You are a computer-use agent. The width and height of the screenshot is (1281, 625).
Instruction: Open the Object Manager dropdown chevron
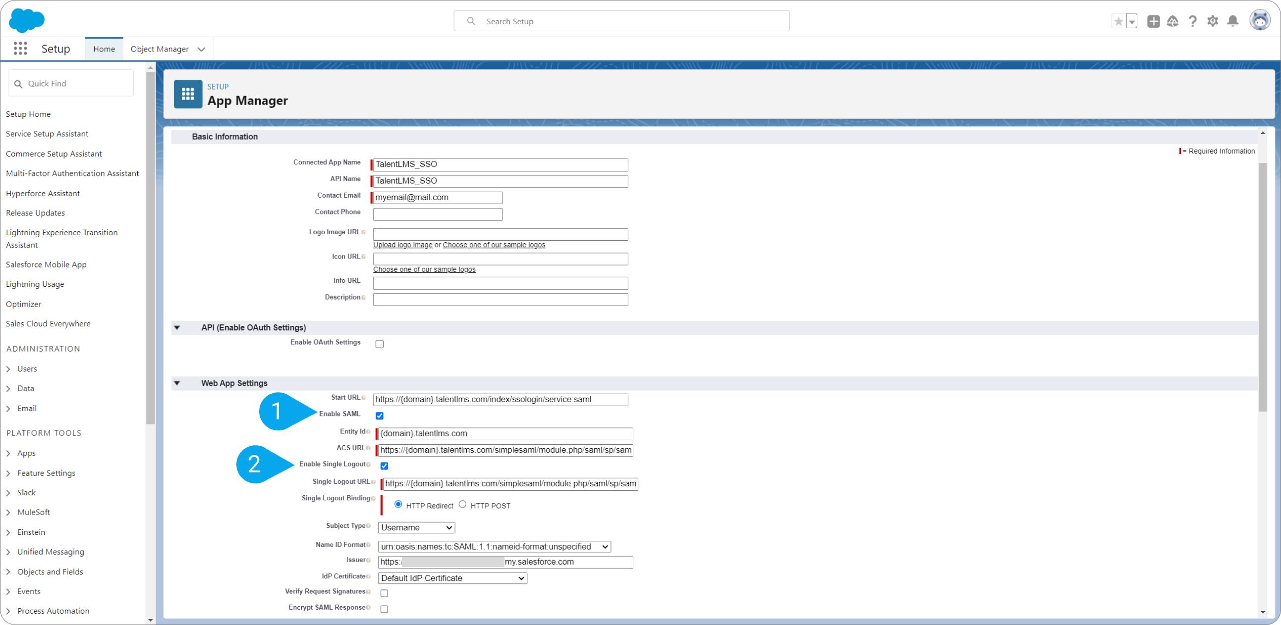coord(201,49)
